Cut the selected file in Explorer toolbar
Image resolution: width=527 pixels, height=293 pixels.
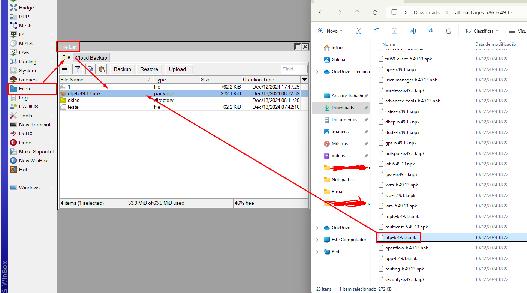coord(359,30)
